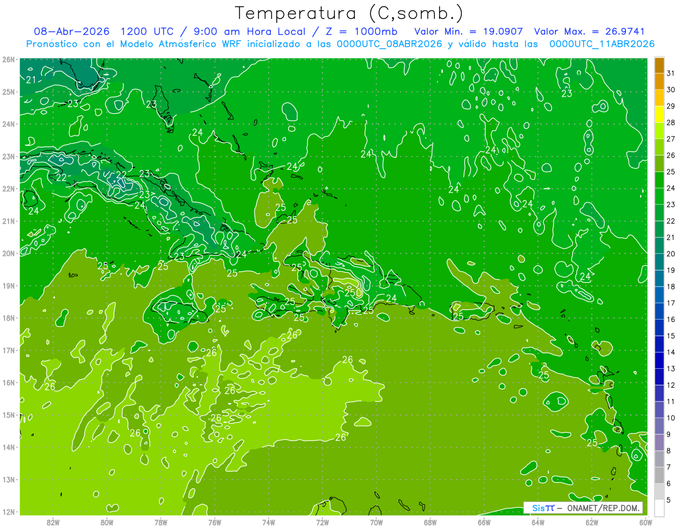Image resolution: width=686 pixels, height=530 pixels.
Task: Click the 9 degree purple legend swatch
Action: pos(659,426)
